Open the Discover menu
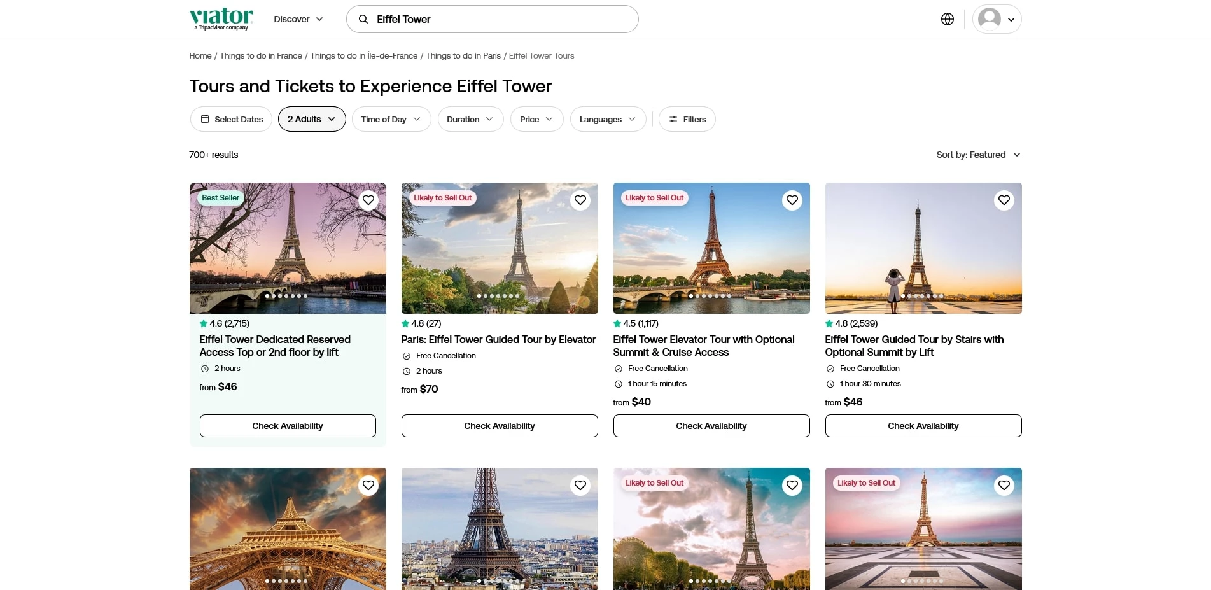Viewport: 1211px width, 590px height. coord(298,19)
